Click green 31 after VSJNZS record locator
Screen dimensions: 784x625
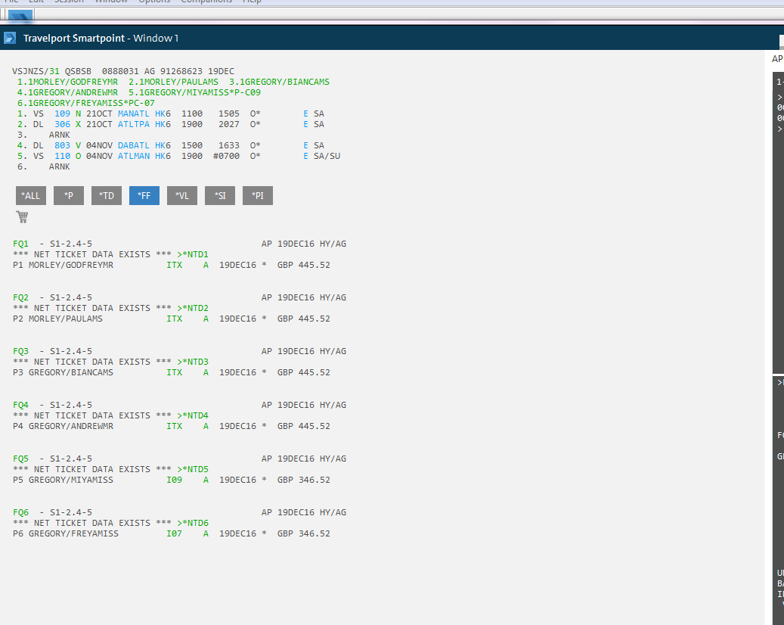tap(54, 71)
